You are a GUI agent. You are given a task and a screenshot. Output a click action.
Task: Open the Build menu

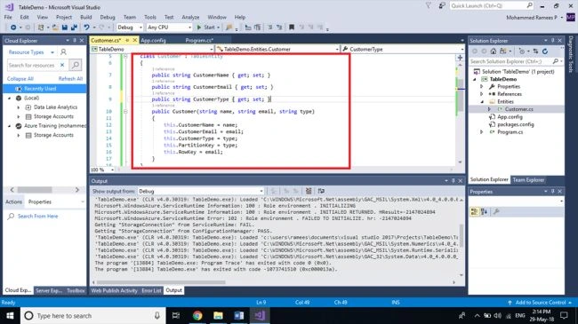(86, 17)
